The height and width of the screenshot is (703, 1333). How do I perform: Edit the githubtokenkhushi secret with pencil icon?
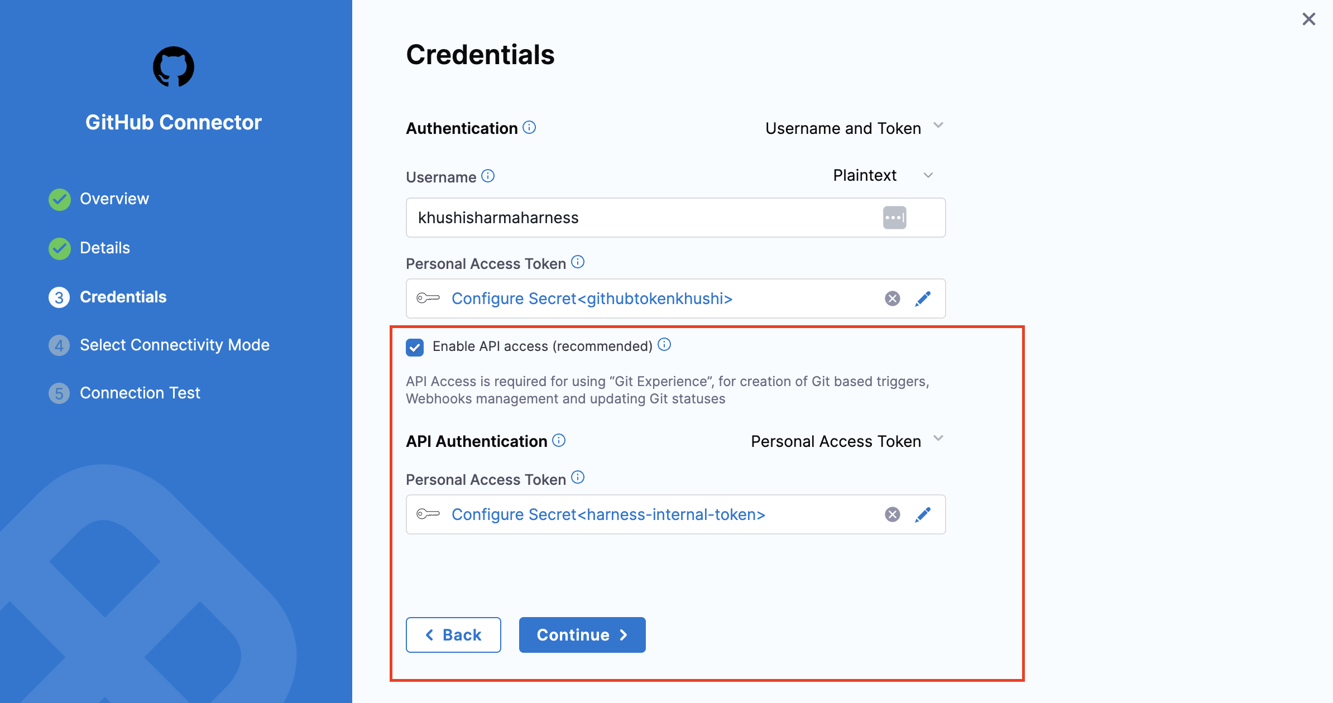923,298
